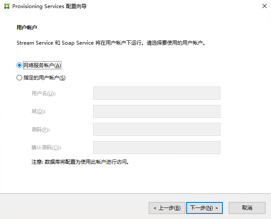Select the 确认密码 input box
The width and height of the screenshot is (271, 219).
coord(156,148)
